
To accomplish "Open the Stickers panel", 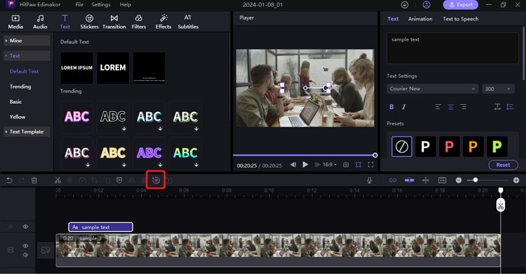I will click(x=89, y=22).
